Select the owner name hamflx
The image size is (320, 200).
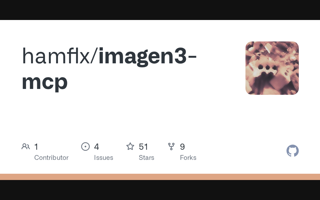pyautogui.click(x=56, y=56)
